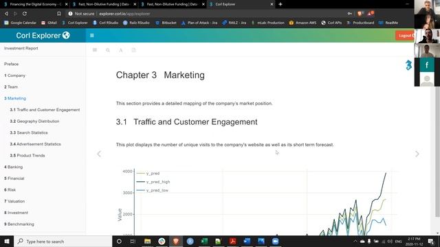Open chapter 4 Banking
This screenshot has width=440, height=247.
tap(14, 167)
